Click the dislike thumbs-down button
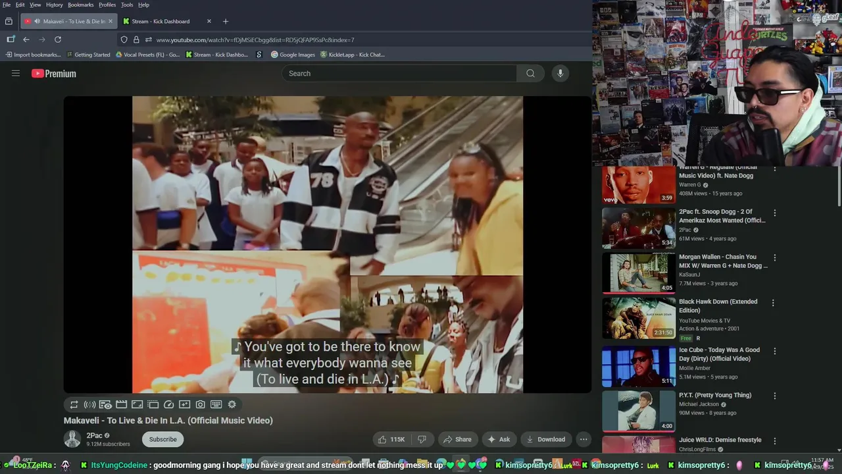Viewport: 842px width, 474px height. tap(422, 439)
